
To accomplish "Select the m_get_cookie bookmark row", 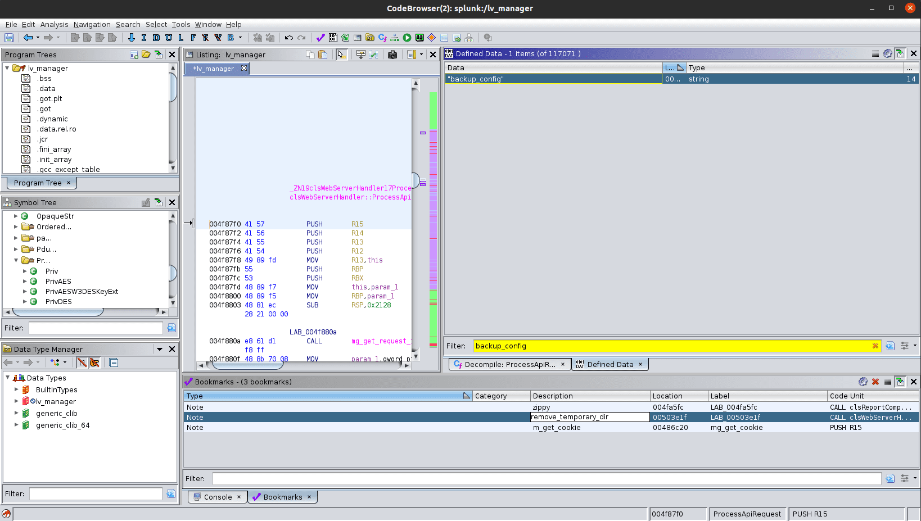I will click(x=557, y=427).
